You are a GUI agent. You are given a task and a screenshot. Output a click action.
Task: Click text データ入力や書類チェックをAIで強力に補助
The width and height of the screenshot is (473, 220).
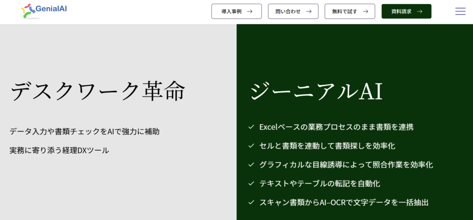(x=85, y=131)
